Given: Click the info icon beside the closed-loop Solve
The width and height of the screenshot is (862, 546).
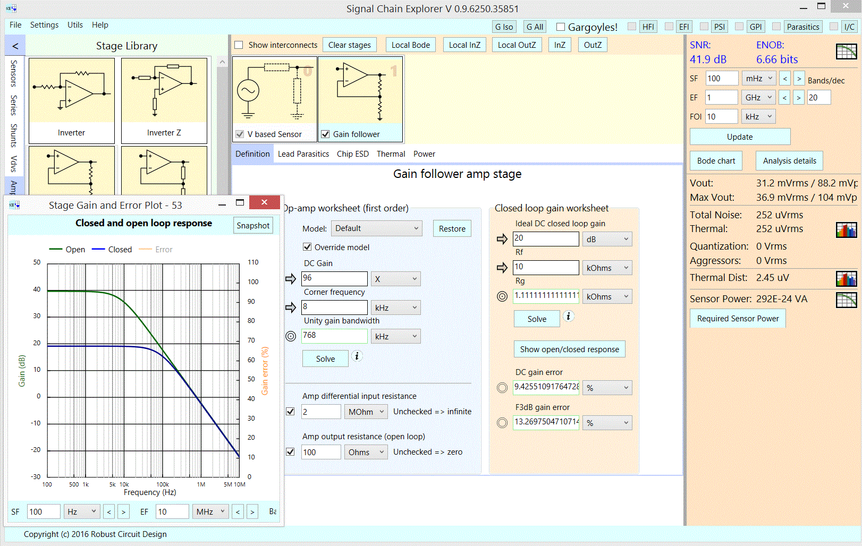Looking at the screenshot, I should tap(569, 317).
